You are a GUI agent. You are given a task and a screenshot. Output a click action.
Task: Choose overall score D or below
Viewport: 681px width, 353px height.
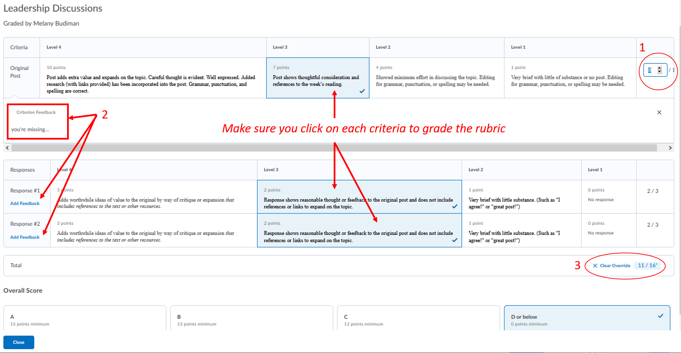pyautogui.click(x=587, y=319)
